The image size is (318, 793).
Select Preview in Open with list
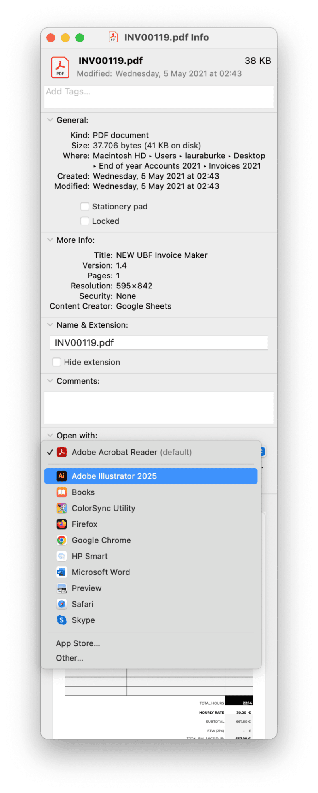click(x=86, y=588)
